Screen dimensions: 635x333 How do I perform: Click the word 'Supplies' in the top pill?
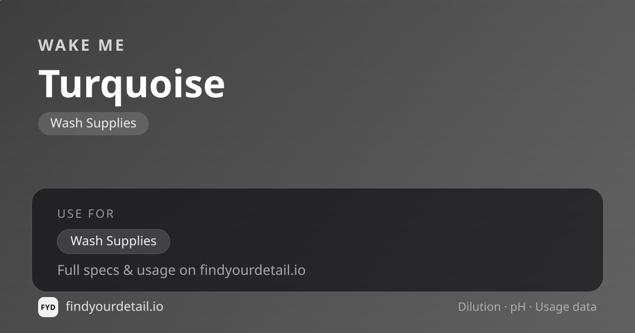(111, 124)
